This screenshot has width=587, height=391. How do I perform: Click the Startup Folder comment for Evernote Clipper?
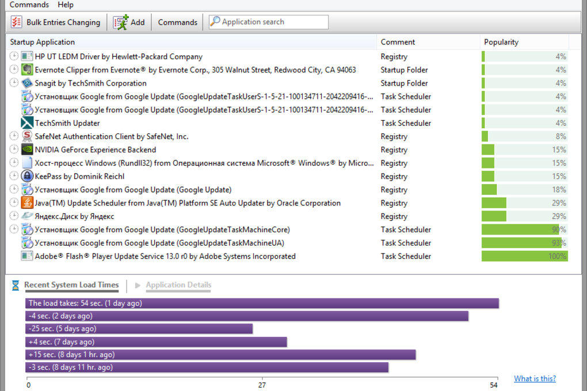pos(405,70)
